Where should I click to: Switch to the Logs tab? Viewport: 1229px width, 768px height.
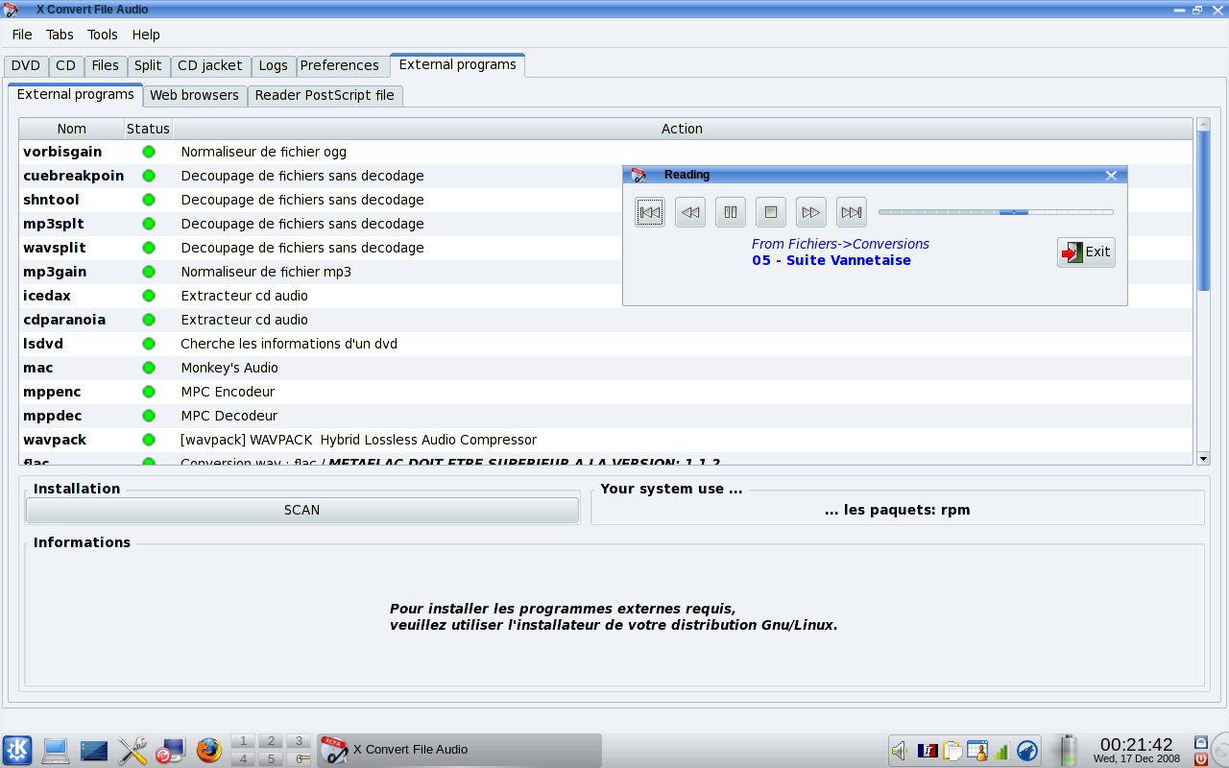point(274,65)
